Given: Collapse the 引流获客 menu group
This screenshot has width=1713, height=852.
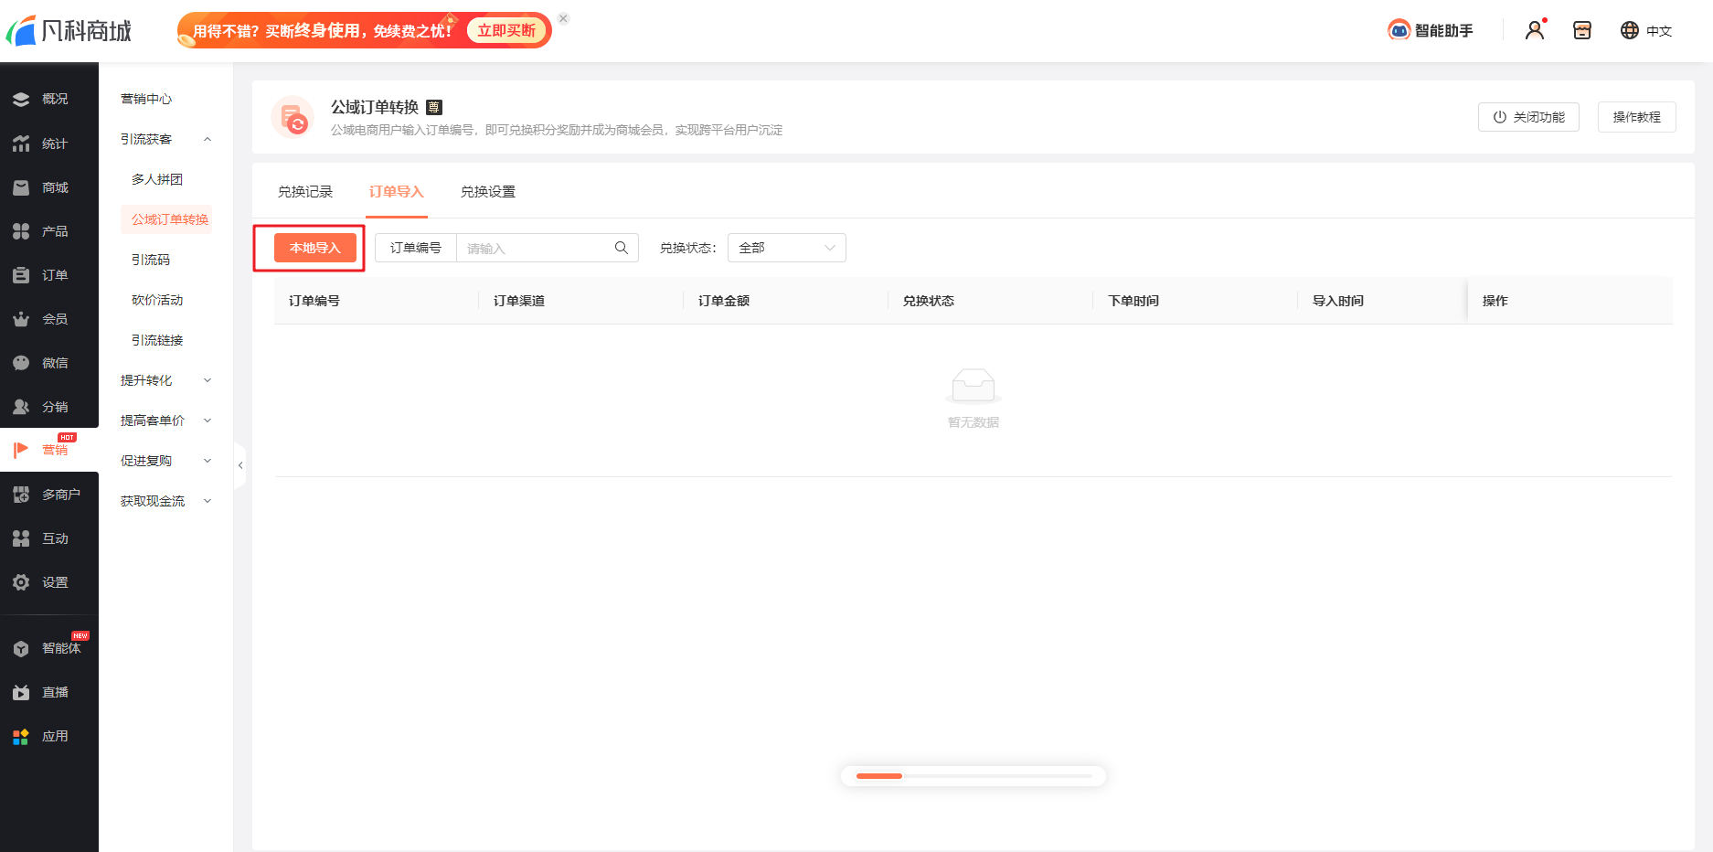Looking at the screenshot, I should [x=165, y=139].
